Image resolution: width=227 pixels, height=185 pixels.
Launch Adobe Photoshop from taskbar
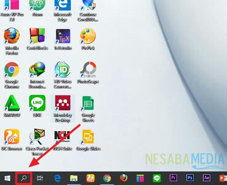point(190,178)
